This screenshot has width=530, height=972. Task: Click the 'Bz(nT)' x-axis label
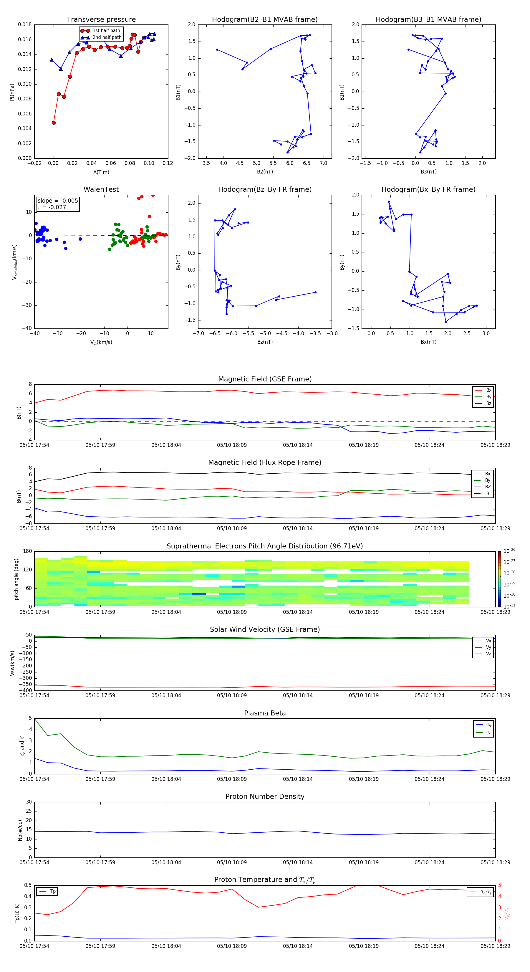pos(265,342)
